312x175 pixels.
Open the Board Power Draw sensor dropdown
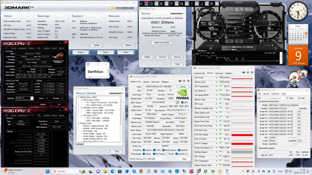[216, 122]
